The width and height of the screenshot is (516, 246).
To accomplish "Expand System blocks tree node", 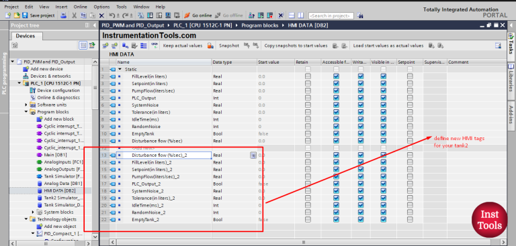I will (33, 212).
